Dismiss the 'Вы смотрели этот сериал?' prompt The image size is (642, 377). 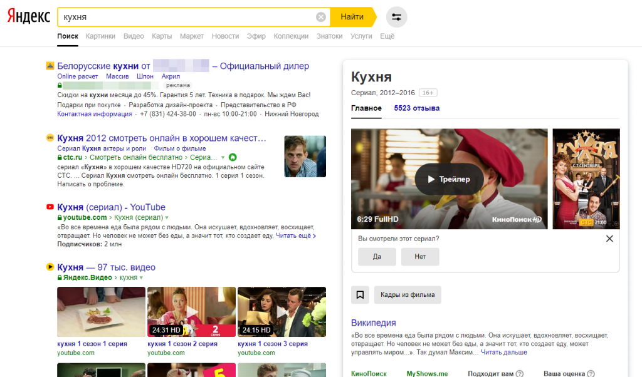(609, 239)
